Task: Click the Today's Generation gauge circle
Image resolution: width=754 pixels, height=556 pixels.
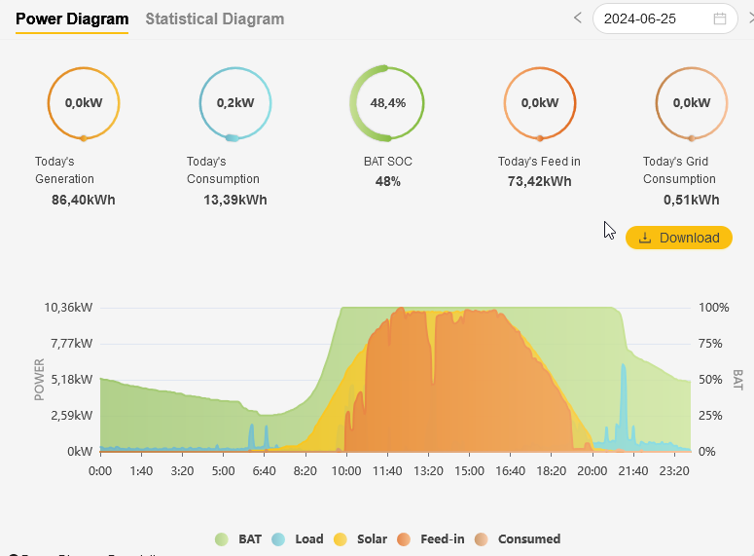Action: pos(83,103)
